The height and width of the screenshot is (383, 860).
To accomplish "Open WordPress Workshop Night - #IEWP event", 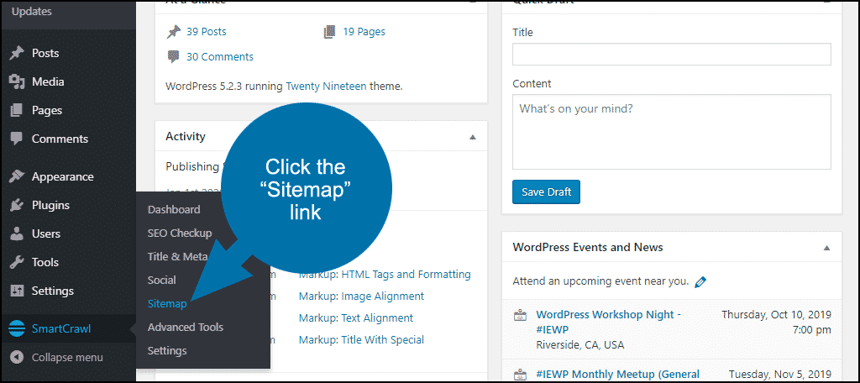I will click(609, 322).
